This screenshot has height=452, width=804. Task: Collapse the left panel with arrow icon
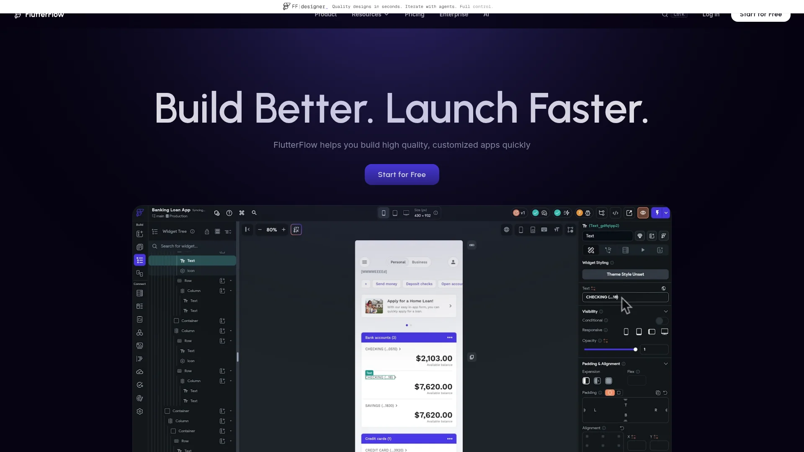coord(247,229)
